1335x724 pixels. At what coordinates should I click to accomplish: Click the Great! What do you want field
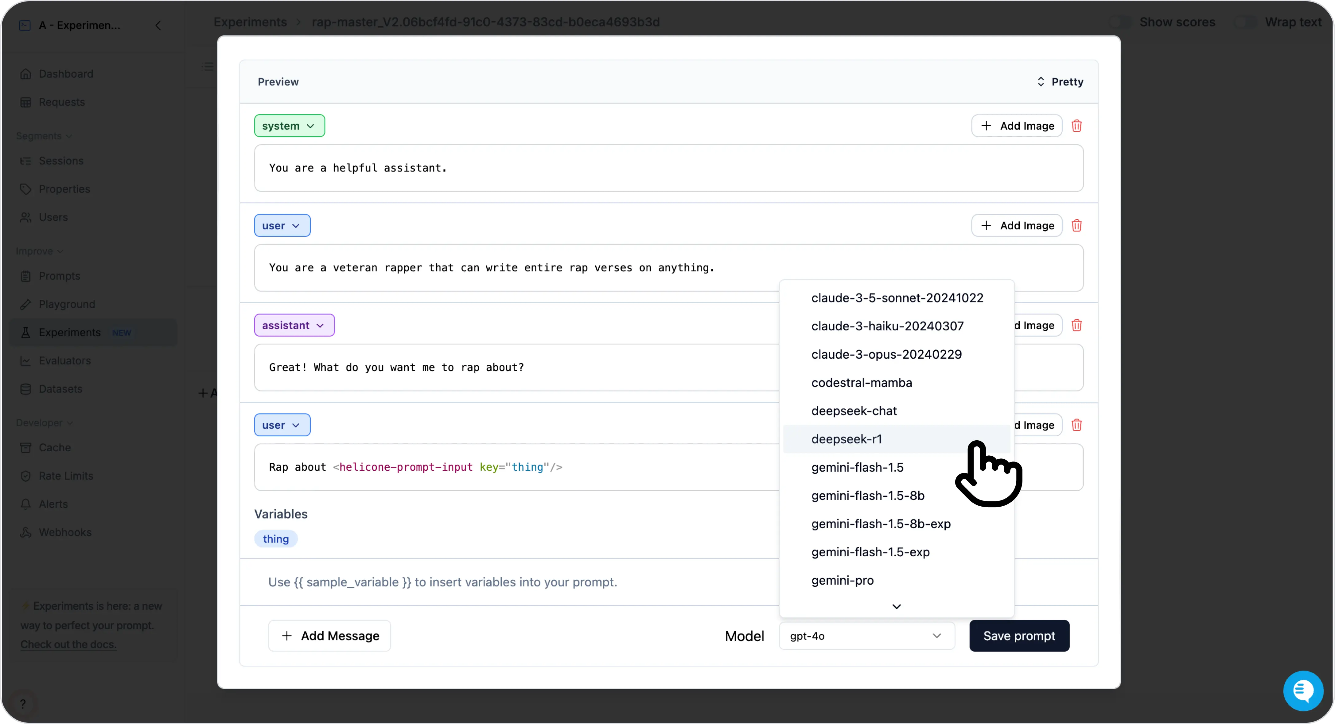[668, 368]
